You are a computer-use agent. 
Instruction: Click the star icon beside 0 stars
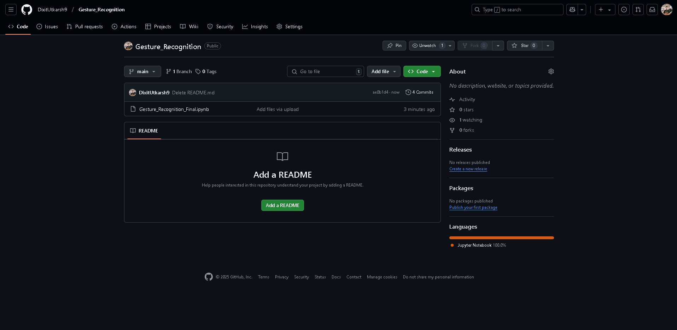click(452, 110)
